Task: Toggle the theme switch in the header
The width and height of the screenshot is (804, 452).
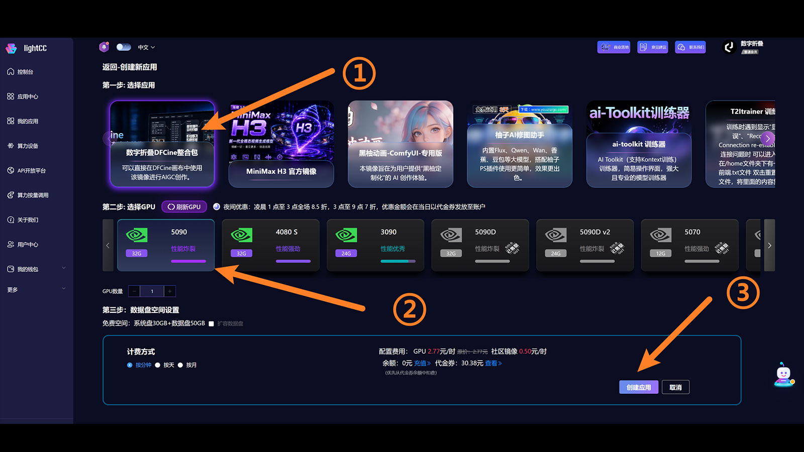Action: tap(124, 47)
